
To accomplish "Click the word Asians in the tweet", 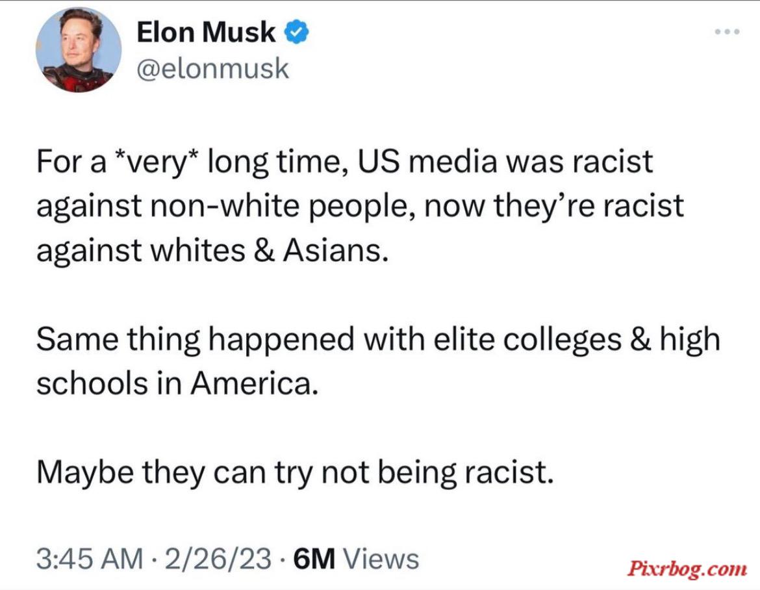I will click(x=336, y=251).
